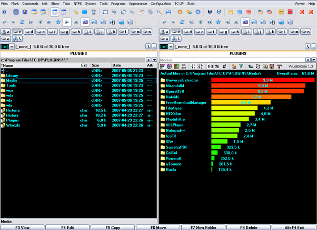Open the NTFS menu
This screenshot has height=230, width=317.
coord(77,4)
